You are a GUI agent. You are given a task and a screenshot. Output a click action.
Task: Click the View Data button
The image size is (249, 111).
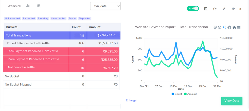[232, 101]
